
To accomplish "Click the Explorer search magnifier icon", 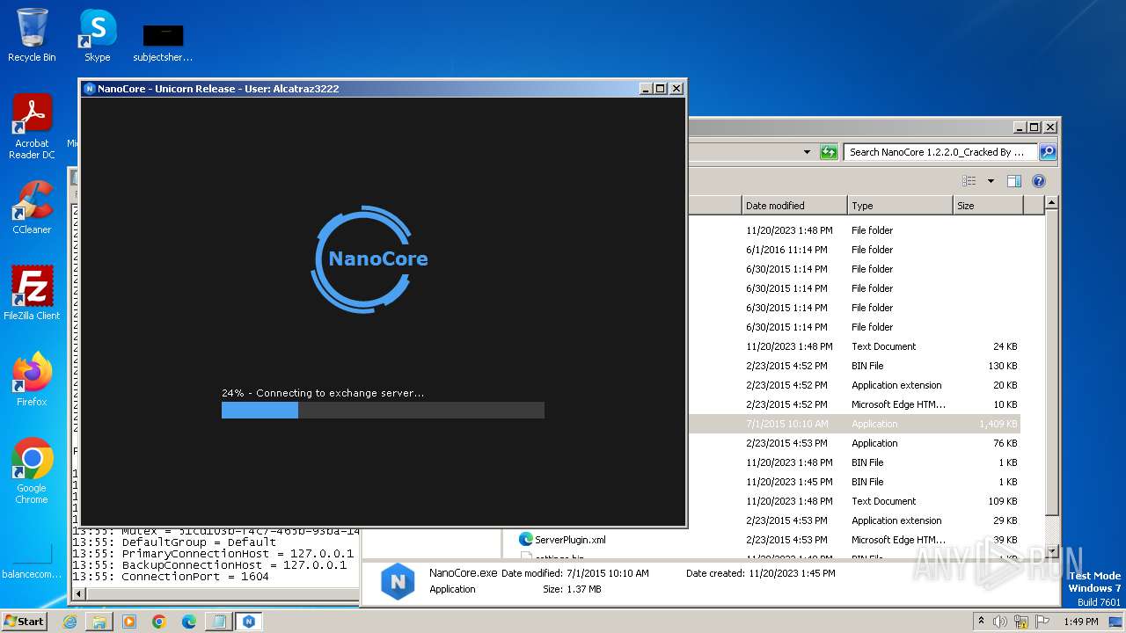I will (x=1047, y=152).
